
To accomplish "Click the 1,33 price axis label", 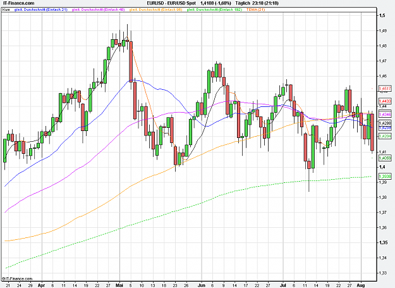I will point(383,273).
